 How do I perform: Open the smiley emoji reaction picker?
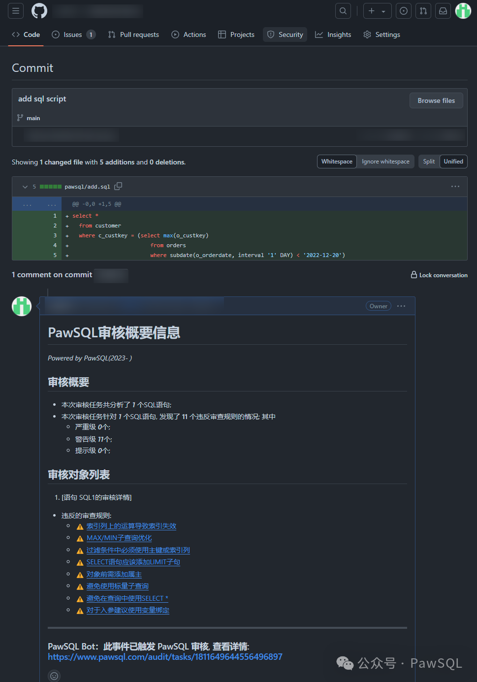click(x=54, y=676)
